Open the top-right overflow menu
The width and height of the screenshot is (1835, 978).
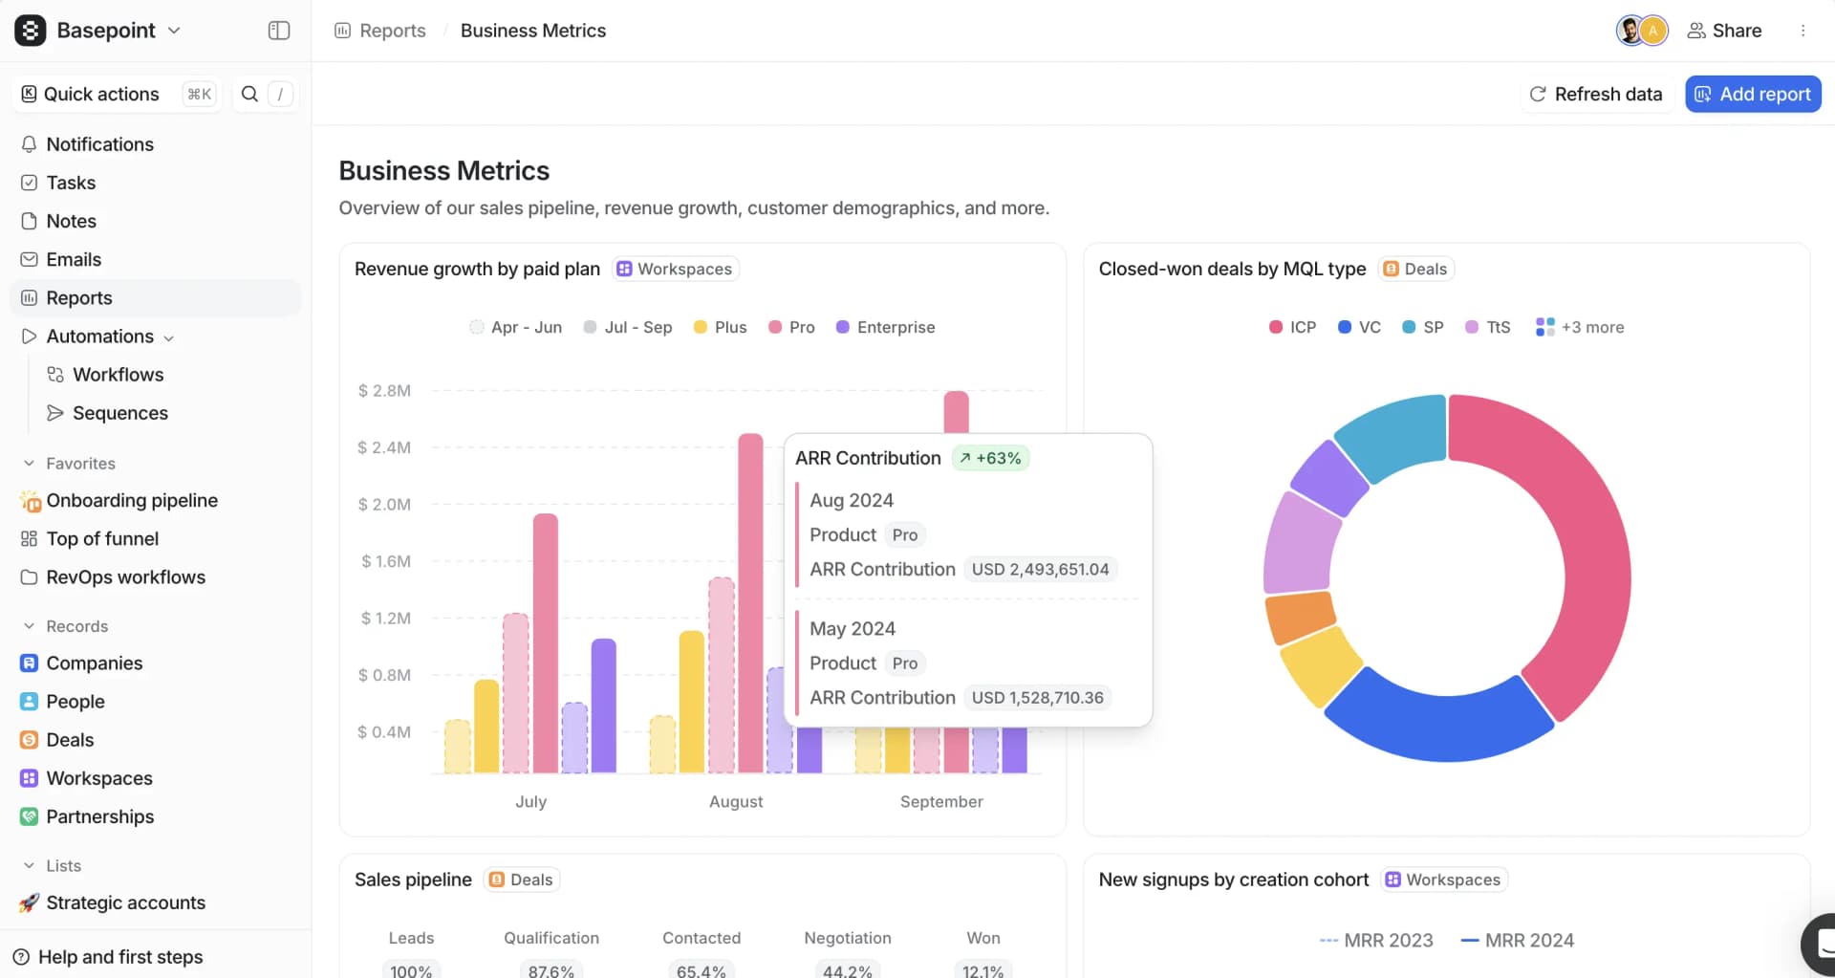[x=1804, y=30]
